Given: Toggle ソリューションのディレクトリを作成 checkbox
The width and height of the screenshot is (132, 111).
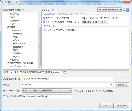Looking at the screenshot, I should point(76,91).
